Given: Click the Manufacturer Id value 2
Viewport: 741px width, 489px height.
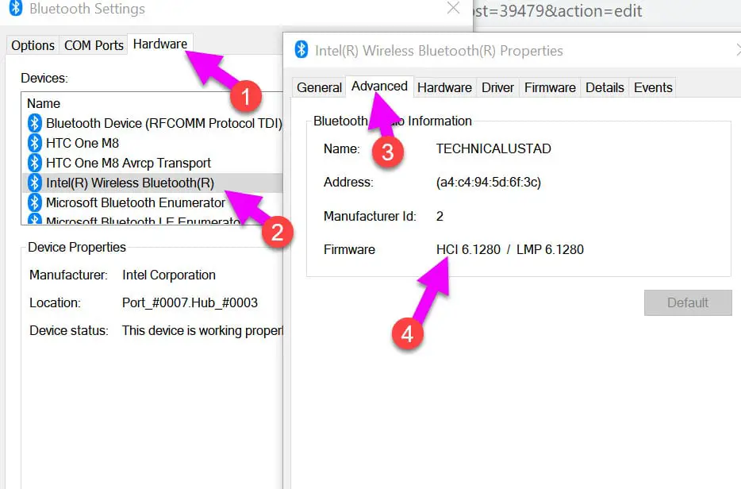Looking at the screenshot, I should tap(440, 216).
